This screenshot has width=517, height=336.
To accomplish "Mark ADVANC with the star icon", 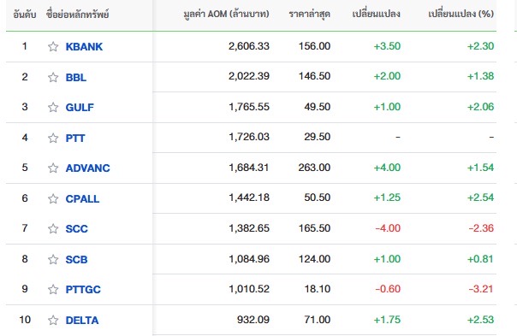I will (53, 168).
